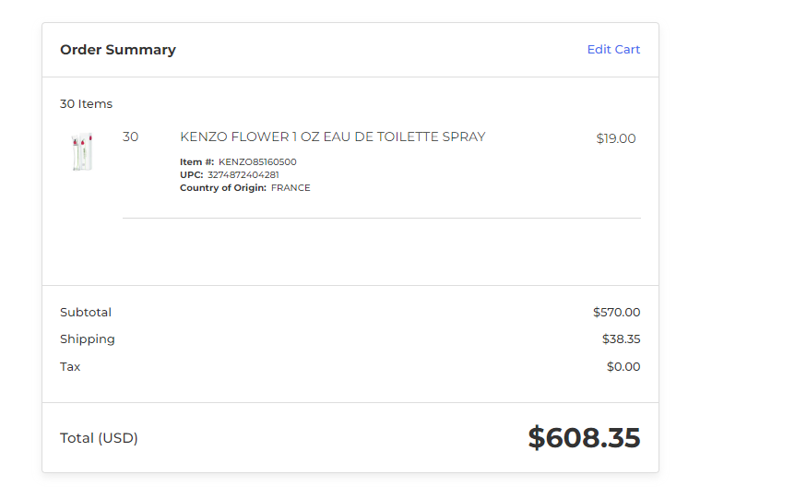Select the $570.00 subtotal amount
The width and height of the screenshot is (795, 499).
(x=616, y=313)
